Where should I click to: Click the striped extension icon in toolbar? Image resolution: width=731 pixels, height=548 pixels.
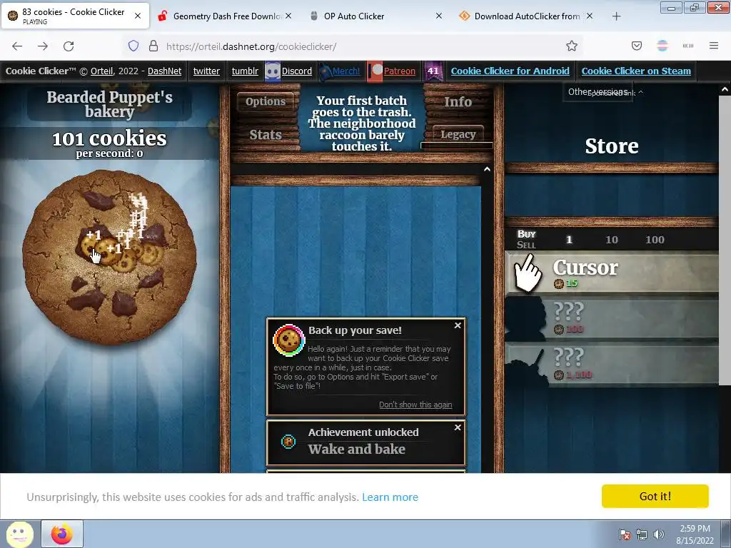point(662,46)
